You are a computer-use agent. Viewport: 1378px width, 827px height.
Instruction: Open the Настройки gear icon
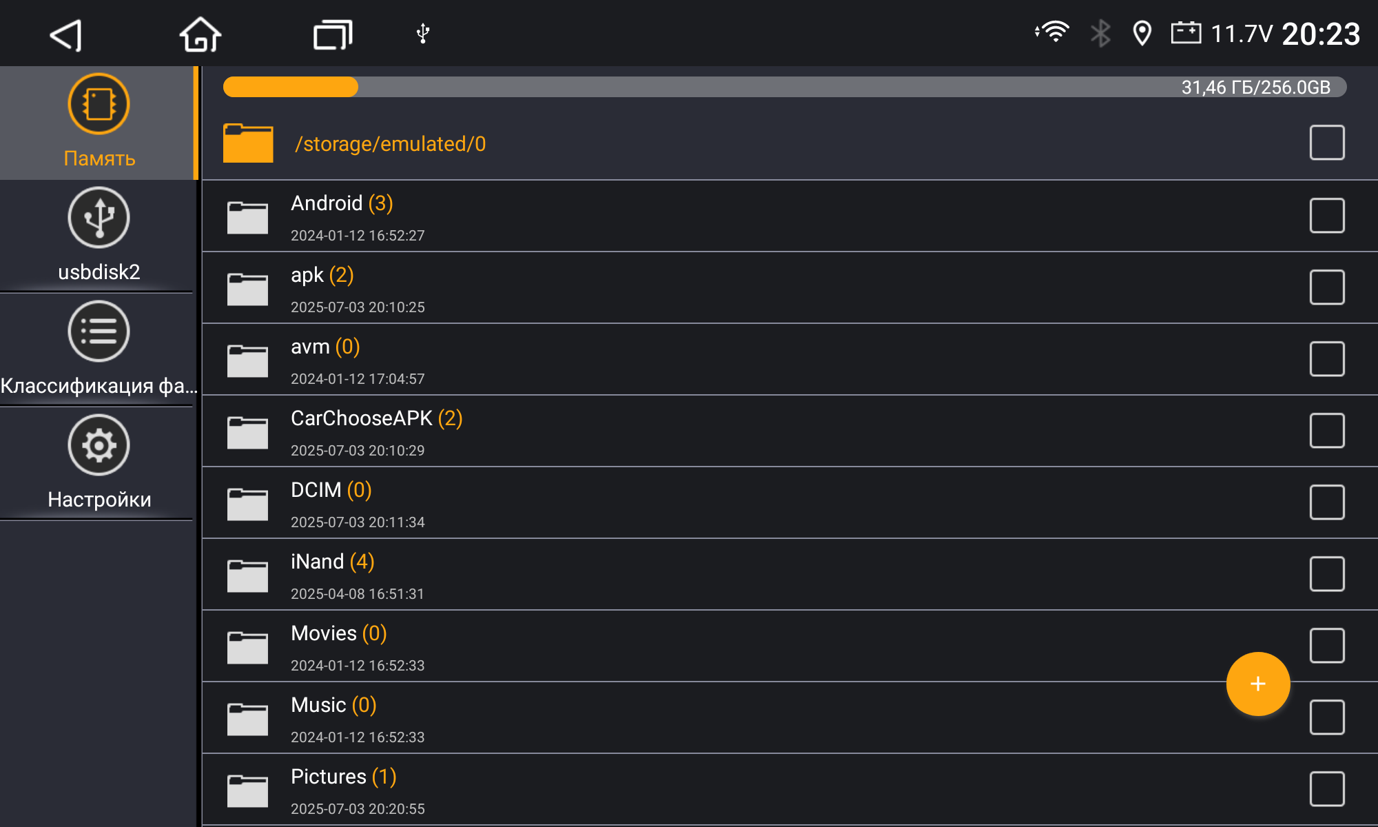(99, 445)
